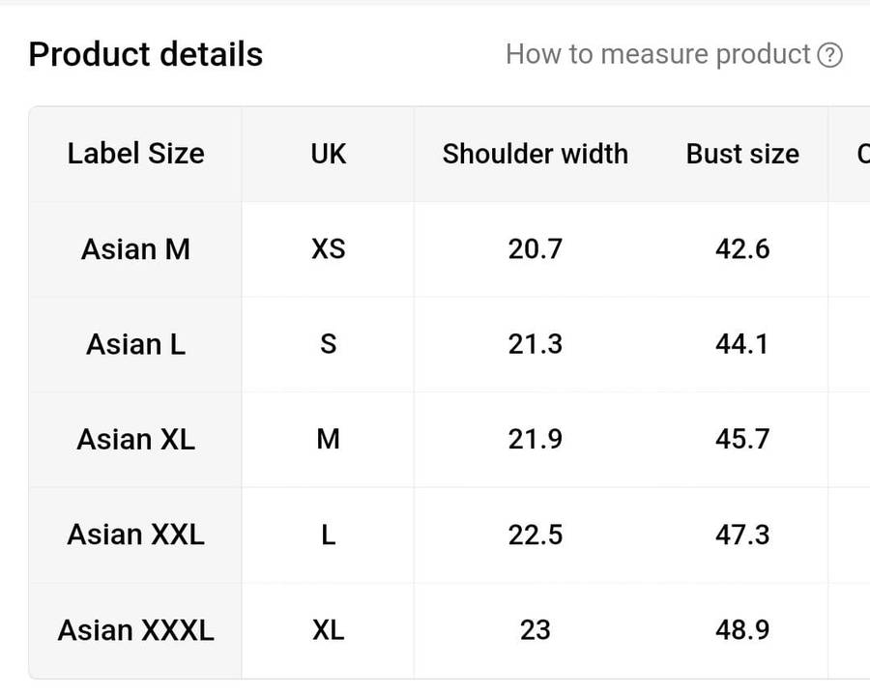Click the XS UK size cell

(x=328, y=249)
